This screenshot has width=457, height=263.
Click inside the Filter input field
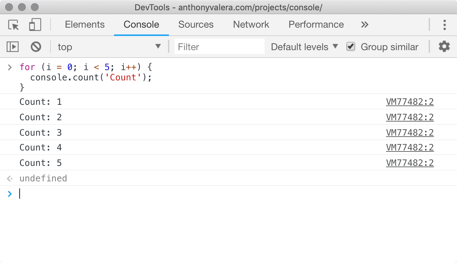click(x=219, y=47)
